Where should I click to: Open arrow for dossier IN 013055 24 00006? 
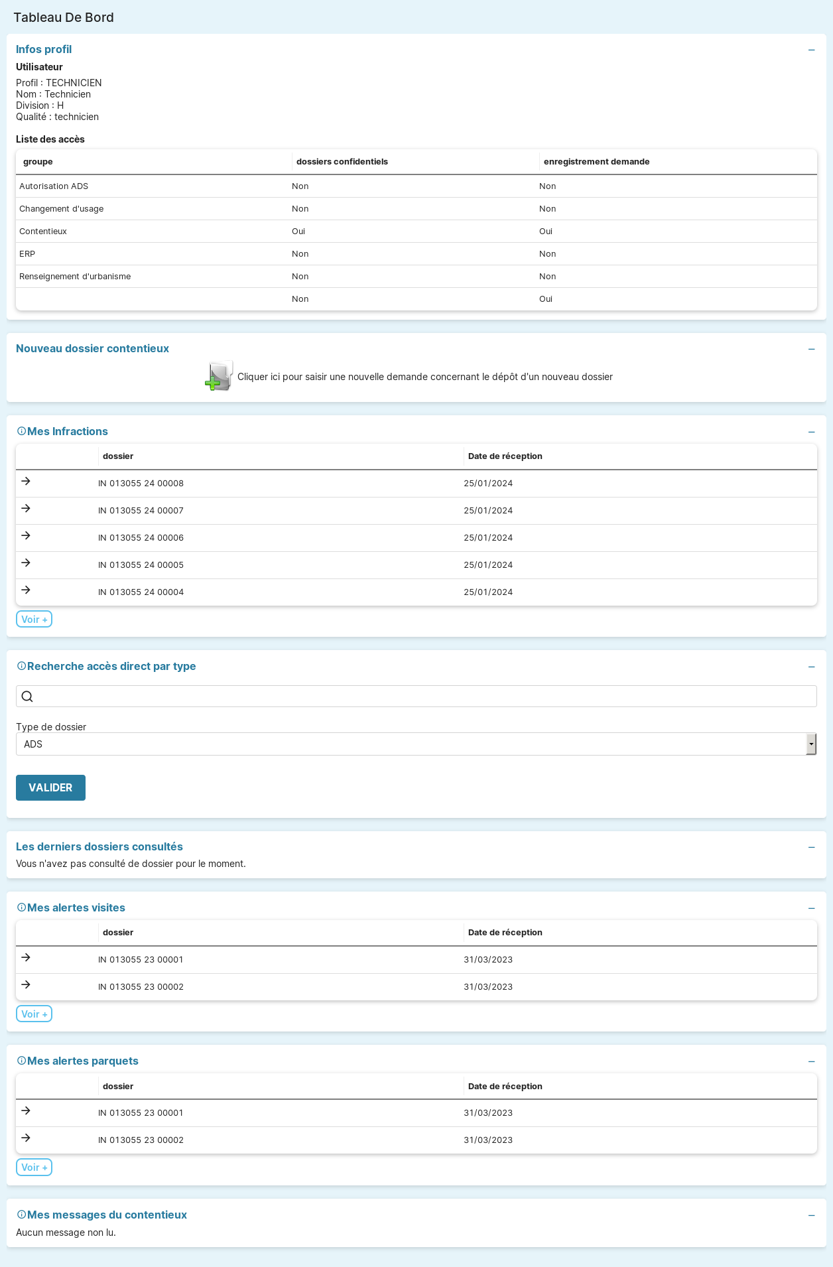[x=26, y=536]
